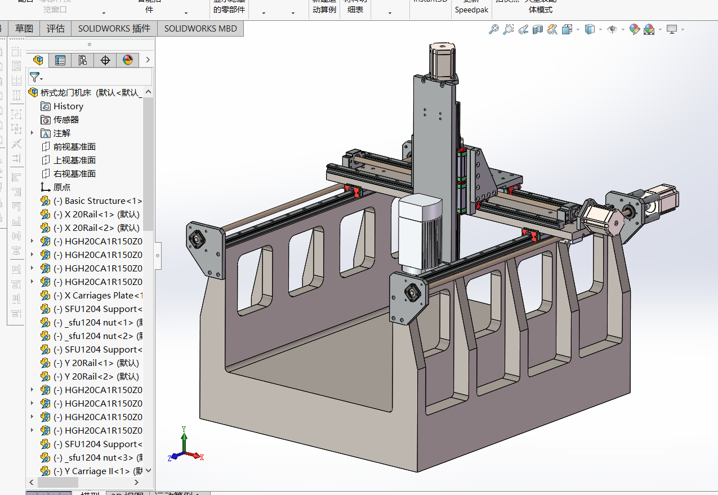Viewport: 718px width, 495px height.
Task: Click the Zoom to Fit icon
Action: click(x=494, y=29)
